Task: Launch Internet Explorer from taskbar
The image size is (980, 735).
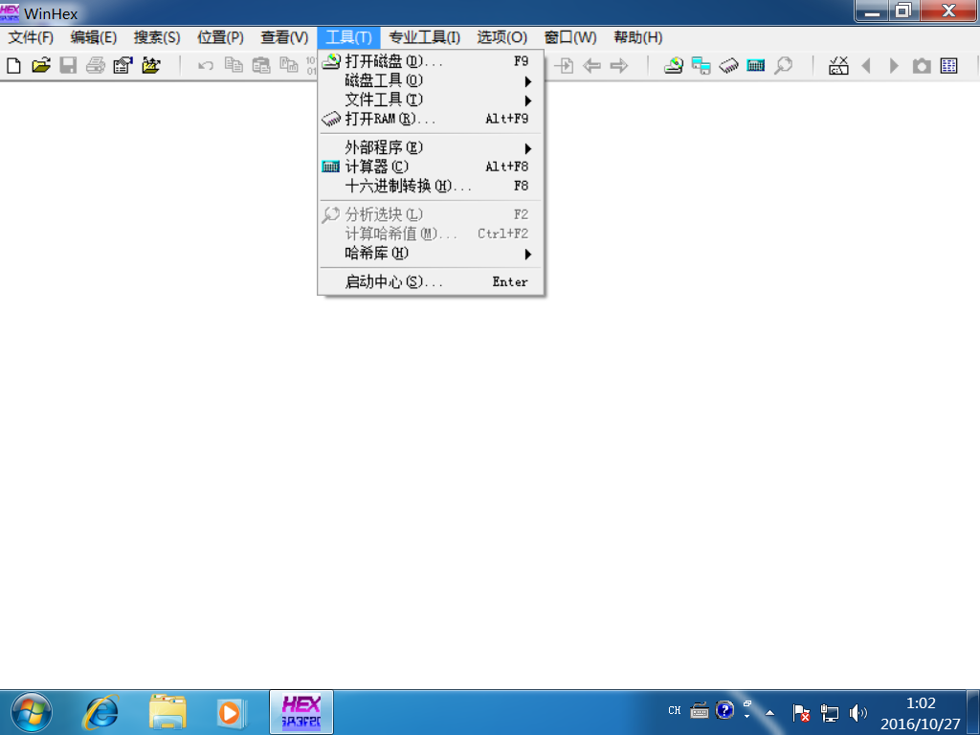Action: (x=100, y=712)
